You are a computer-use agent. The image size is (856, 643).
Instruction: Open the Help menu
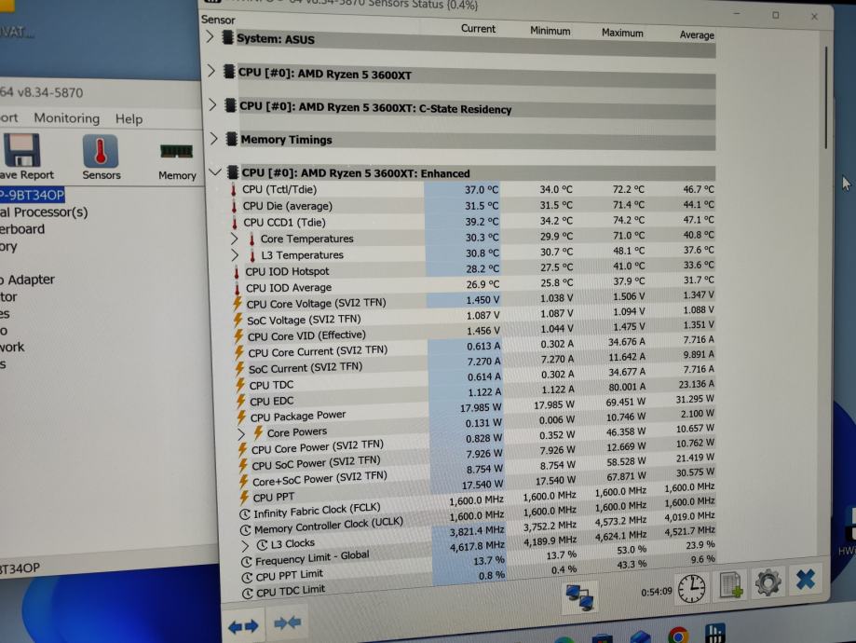tap(129, 118)
